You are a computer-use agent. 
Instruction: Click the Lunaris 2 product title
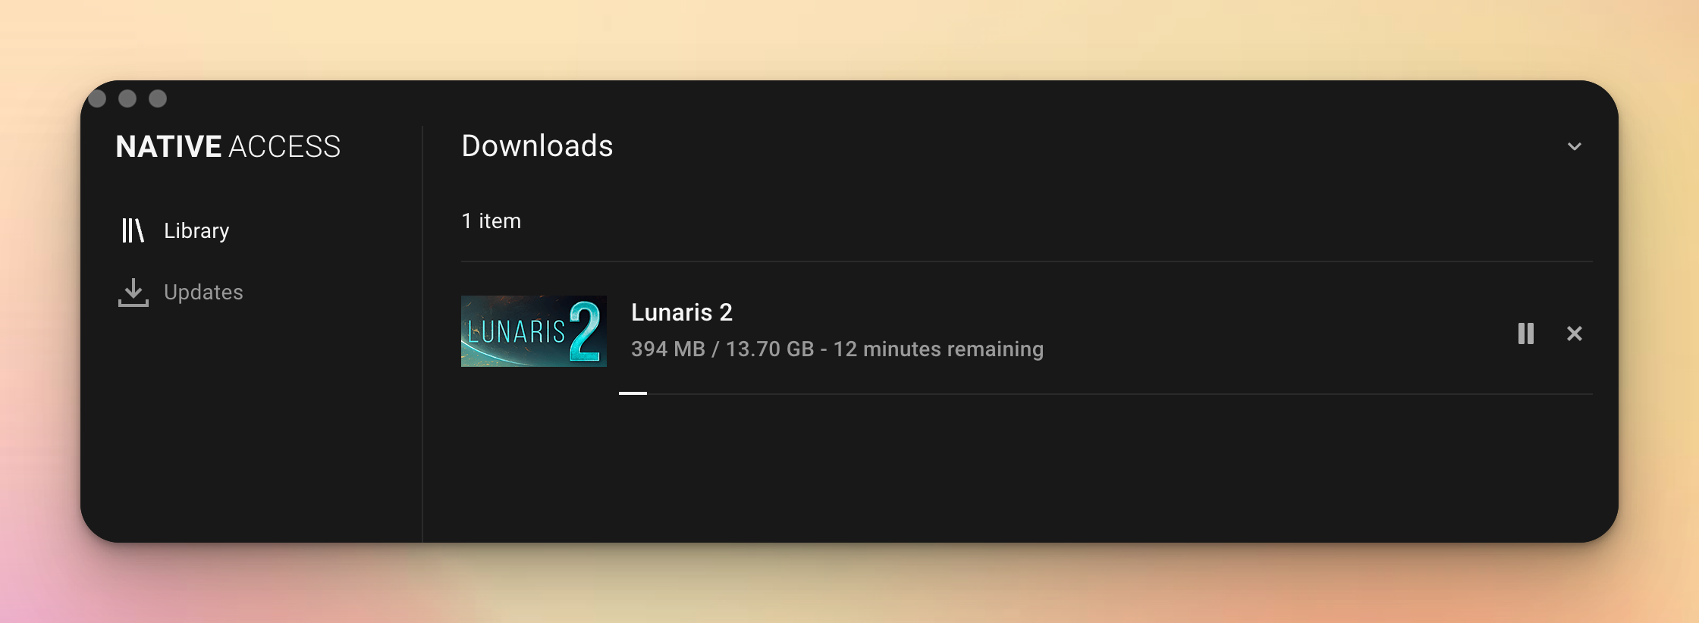[x=682, y=312]
